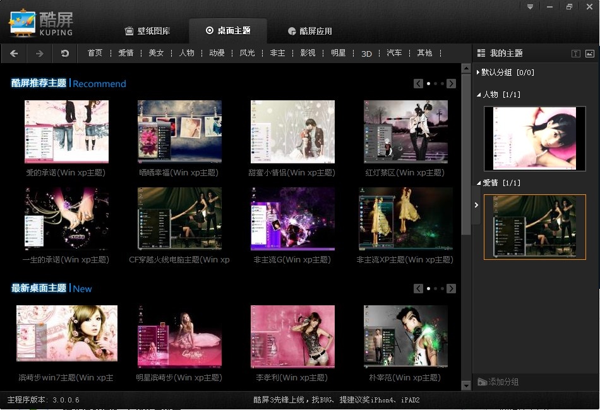
Task: Collapse the 爱情 [1/1] group
Action: tap(479, 183)
